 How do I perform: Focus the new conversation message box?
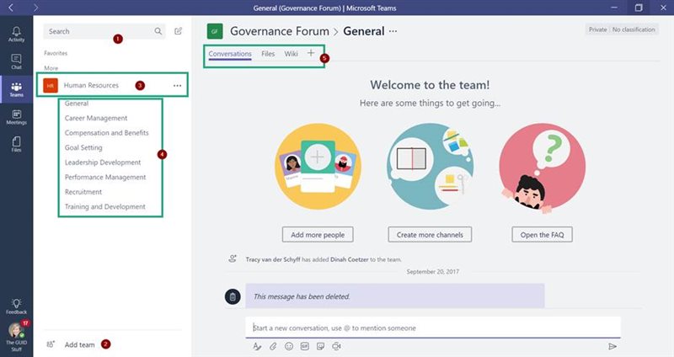tap(433, 328)
